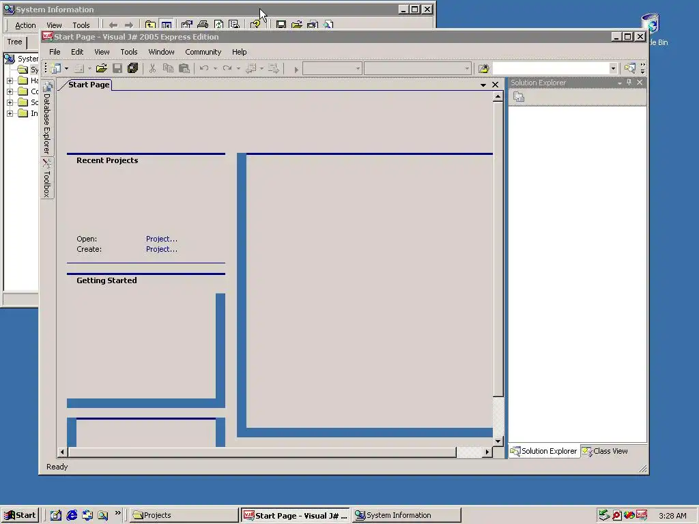Click the Open Project link
This screenshot has width=699, height=524.
pos(161,239)
